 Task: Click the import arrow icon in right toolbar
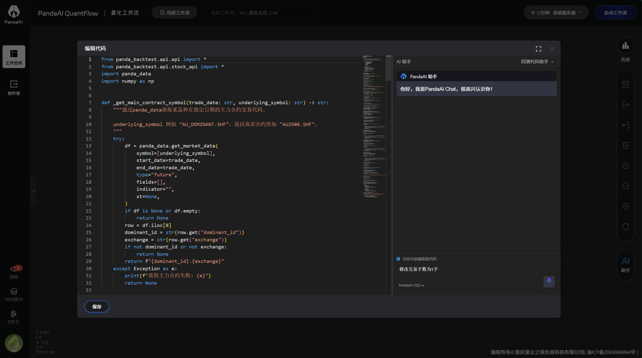[x=626, y=125]
